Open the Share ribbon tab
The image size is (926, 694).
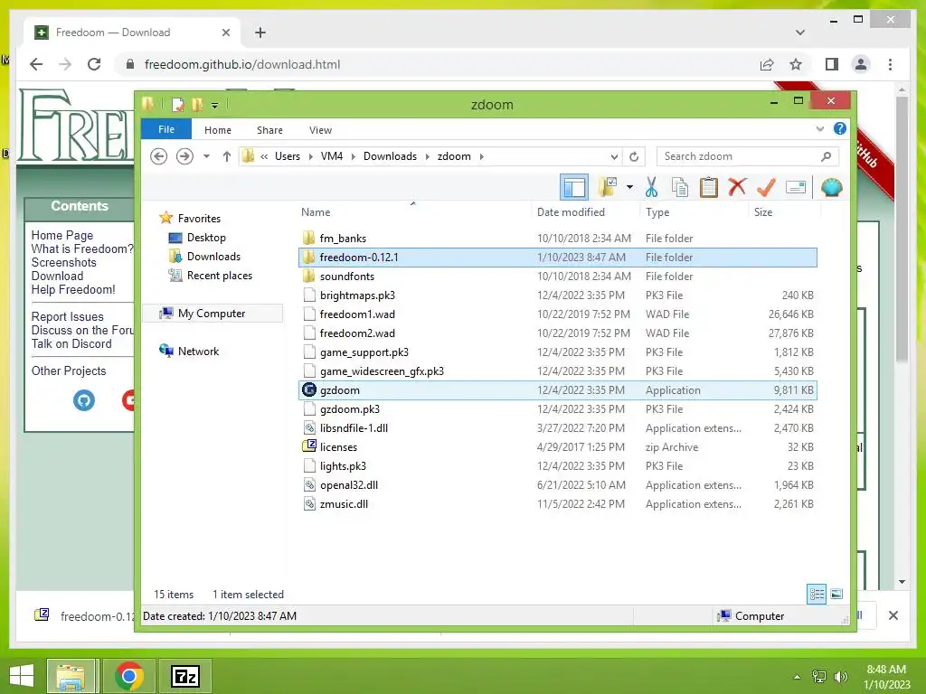pyautogui.click(x=269, y=130)
